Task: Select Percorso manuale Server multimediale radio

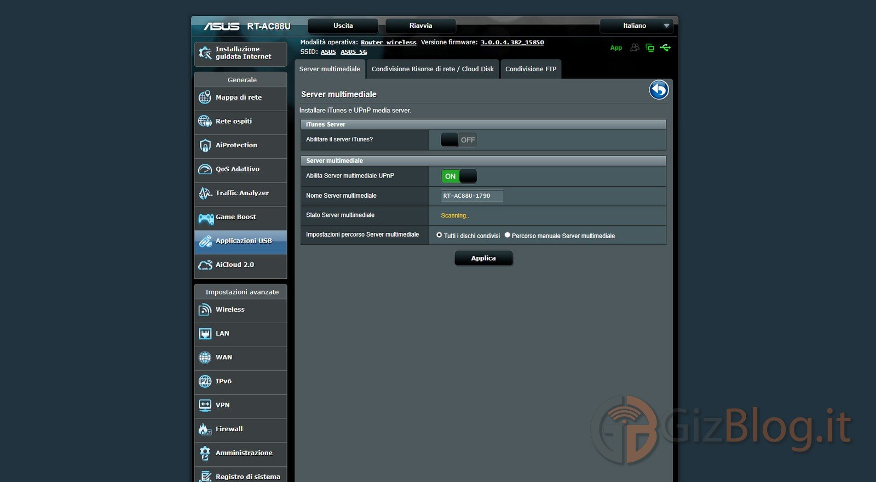Action: 507,235
